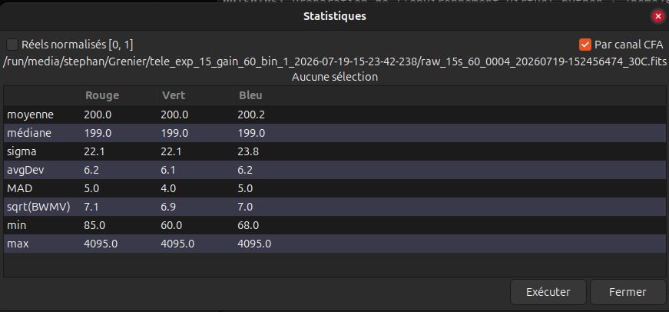Select the MAD row

point(335,188)
